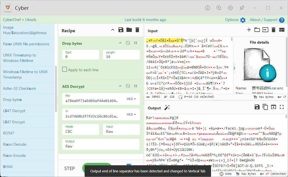Collapse the Recipe pane with its chevron

point(112,30)
